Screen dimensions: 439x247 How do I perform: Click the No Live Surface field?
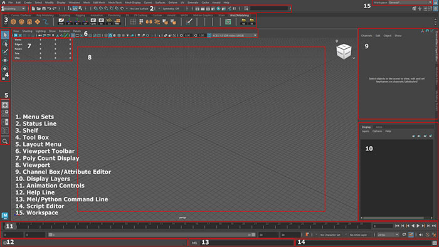coord(139,9)
